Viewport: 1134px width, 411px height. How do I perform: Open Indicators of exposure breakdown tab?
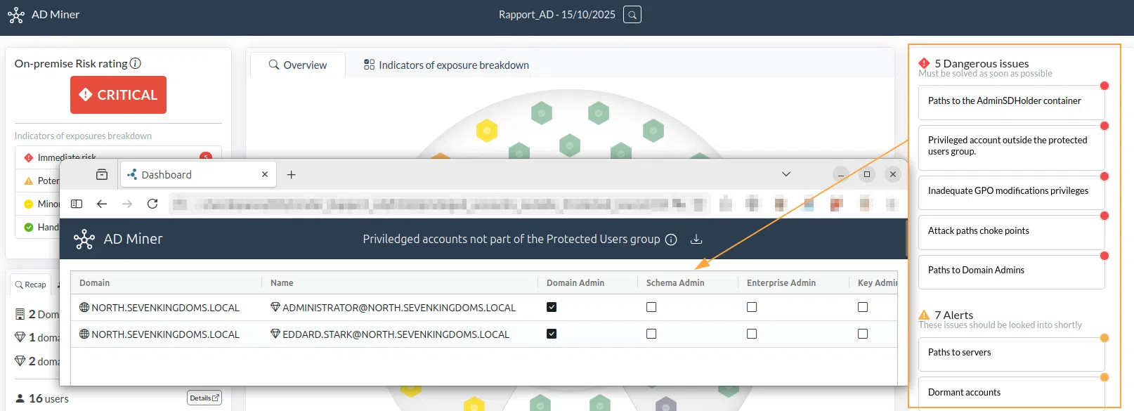click(446, 65)
